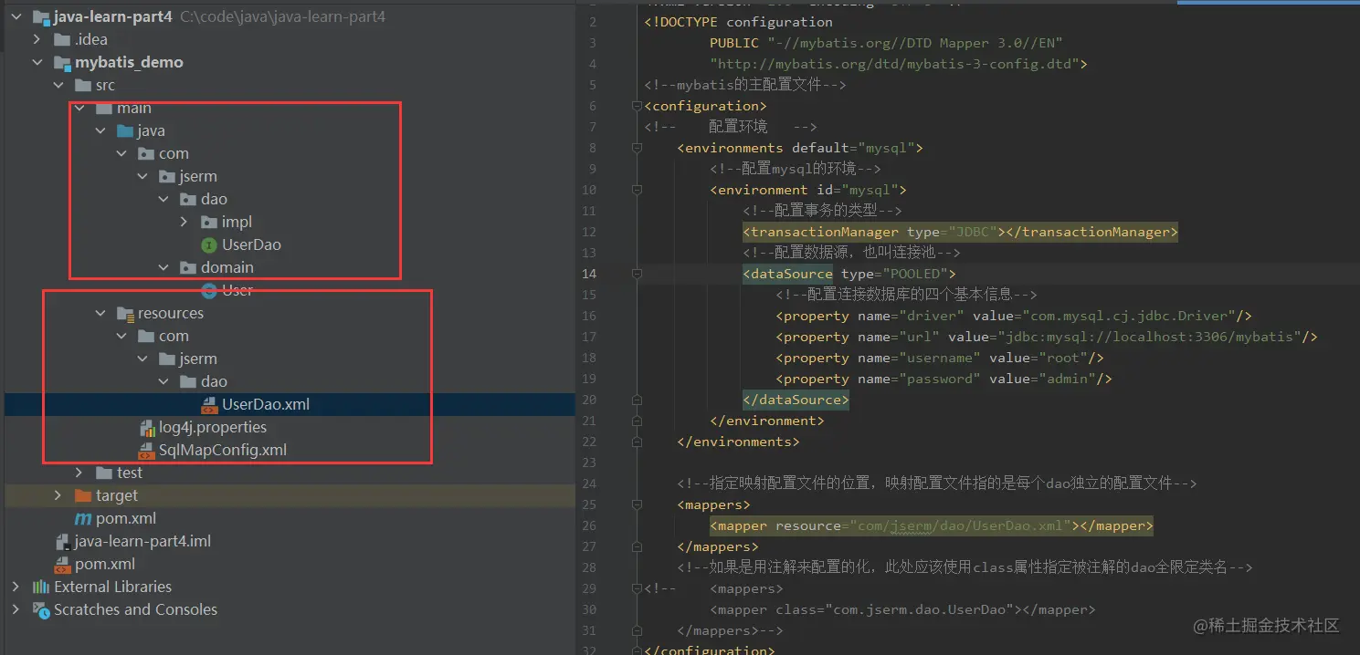Screen dimensions: 1360x655
Task: Click the mybatis_demo module folder icon
Action: [x=62, y=62]
